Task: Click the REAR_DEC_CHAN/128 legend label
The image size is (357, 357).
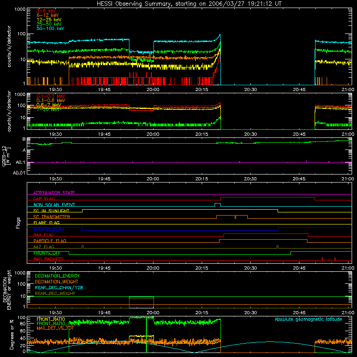Action: 59,287
